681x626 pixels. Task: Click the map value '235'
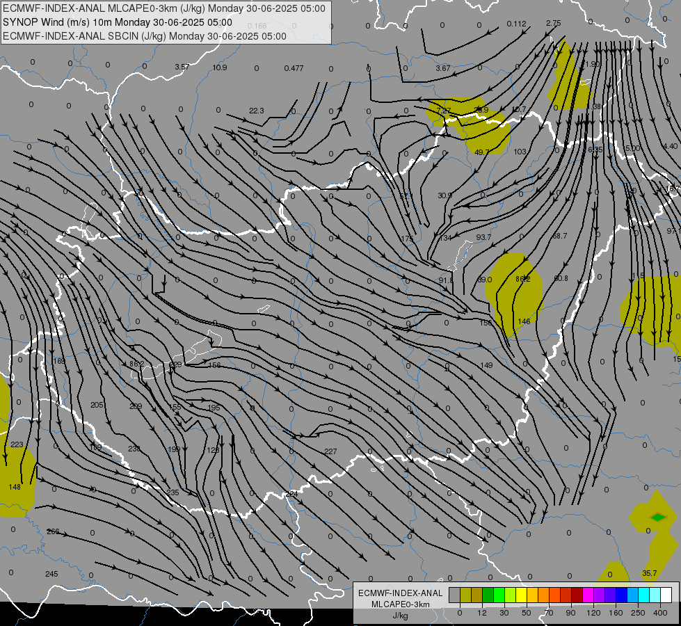pyautogui.click(x=173, y=492)
